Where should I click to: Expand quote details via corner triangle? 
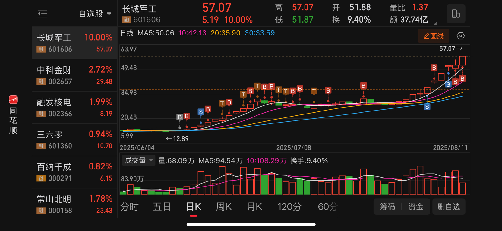click(435, 23)
